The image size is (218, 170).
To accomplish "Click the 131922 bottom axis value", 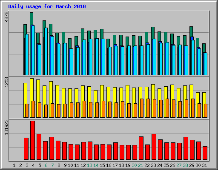I will tap(6, 127).
